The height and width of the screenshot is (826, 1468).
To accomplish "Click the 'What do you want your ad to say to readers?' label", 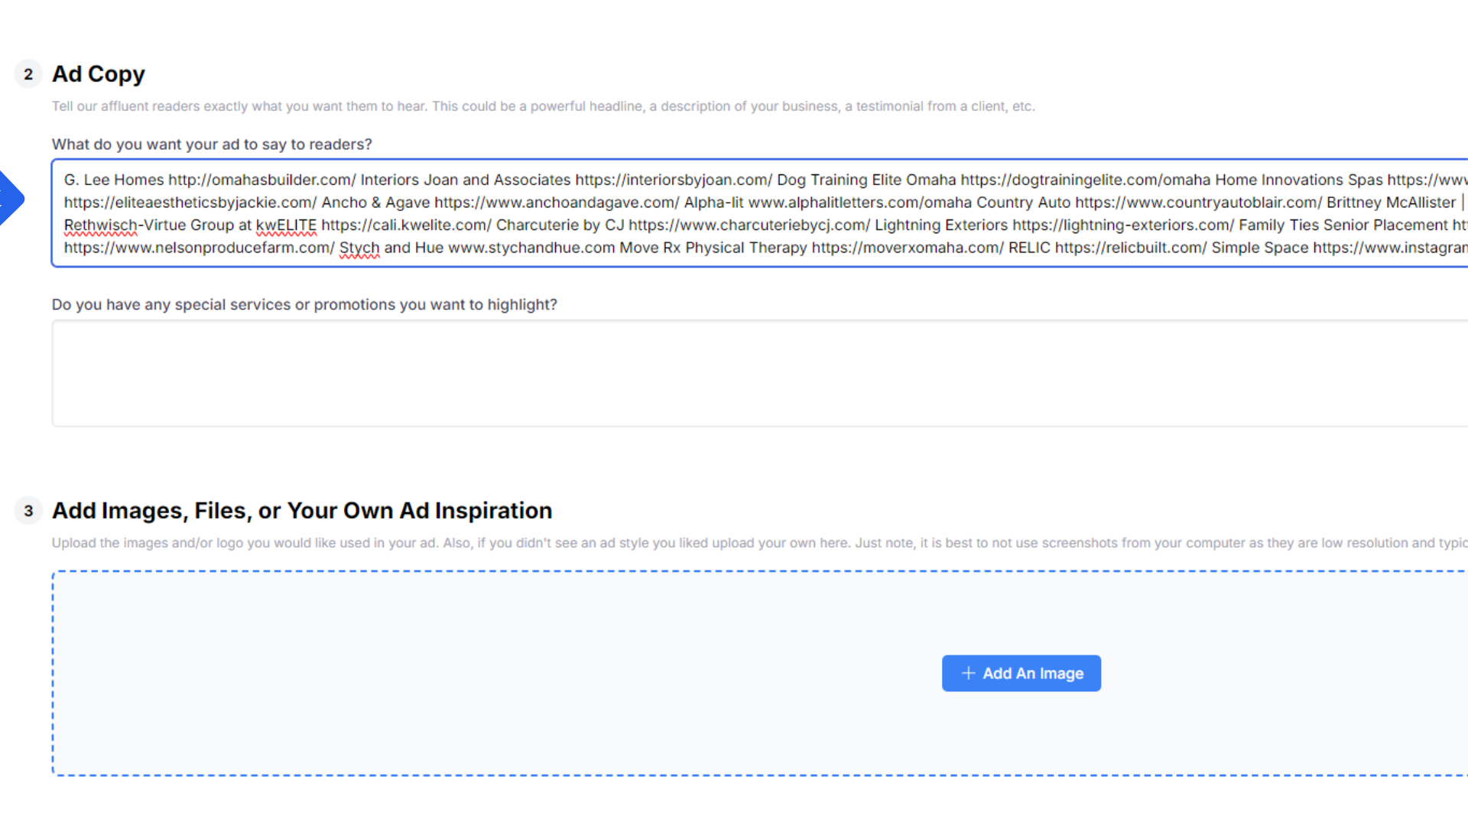I will (x=212, y=145).
